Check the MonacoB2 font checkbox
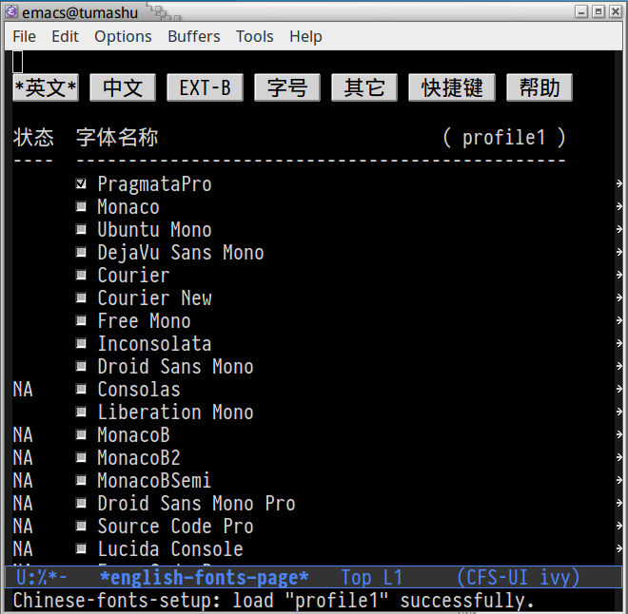628x614 pixels. coord(81,457)
